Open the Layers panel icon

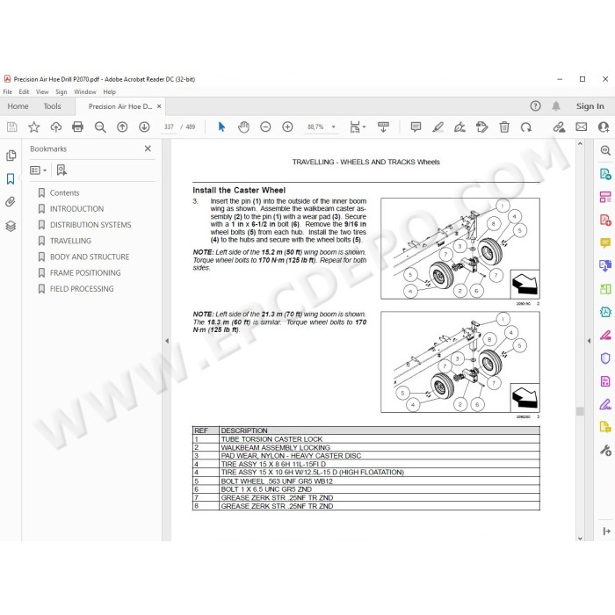coord(11,226)
